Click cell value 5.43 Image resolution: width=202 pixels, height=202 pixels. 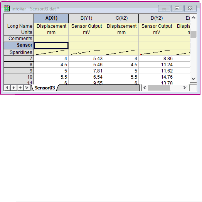(86, 59)
